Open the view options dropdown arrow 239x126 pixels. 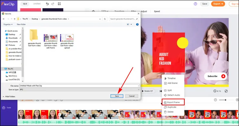(x=131, y=24)
